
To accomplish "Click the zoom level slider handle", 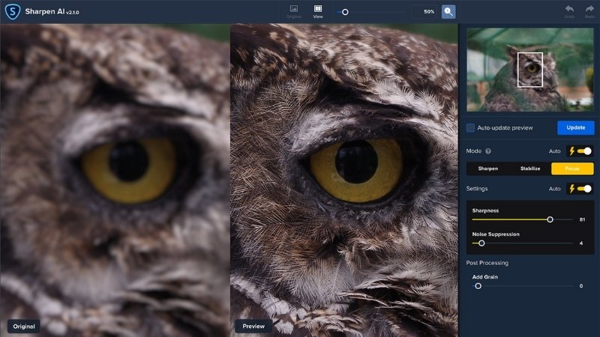I will 345,12.
